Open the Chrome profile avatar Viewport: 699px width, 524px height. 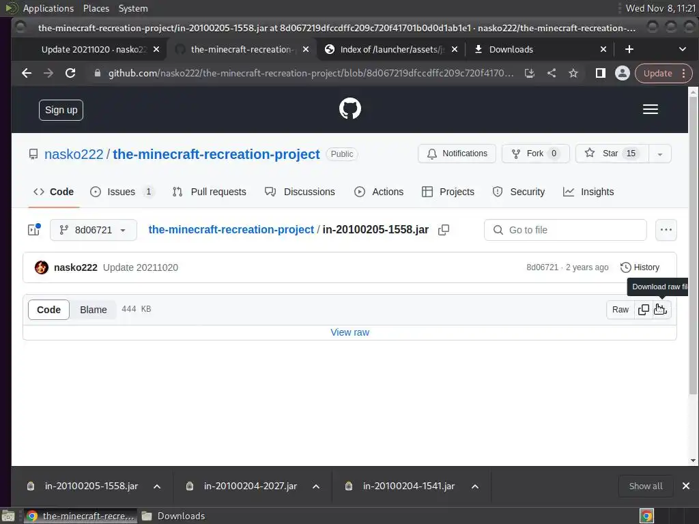tap(623, 73)
